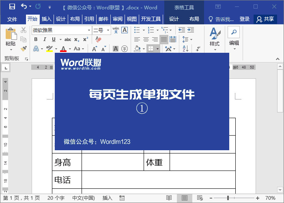Expand the font color dropdown arrow
This screenshot has height=203, width=284.
(x=70, y=49)
